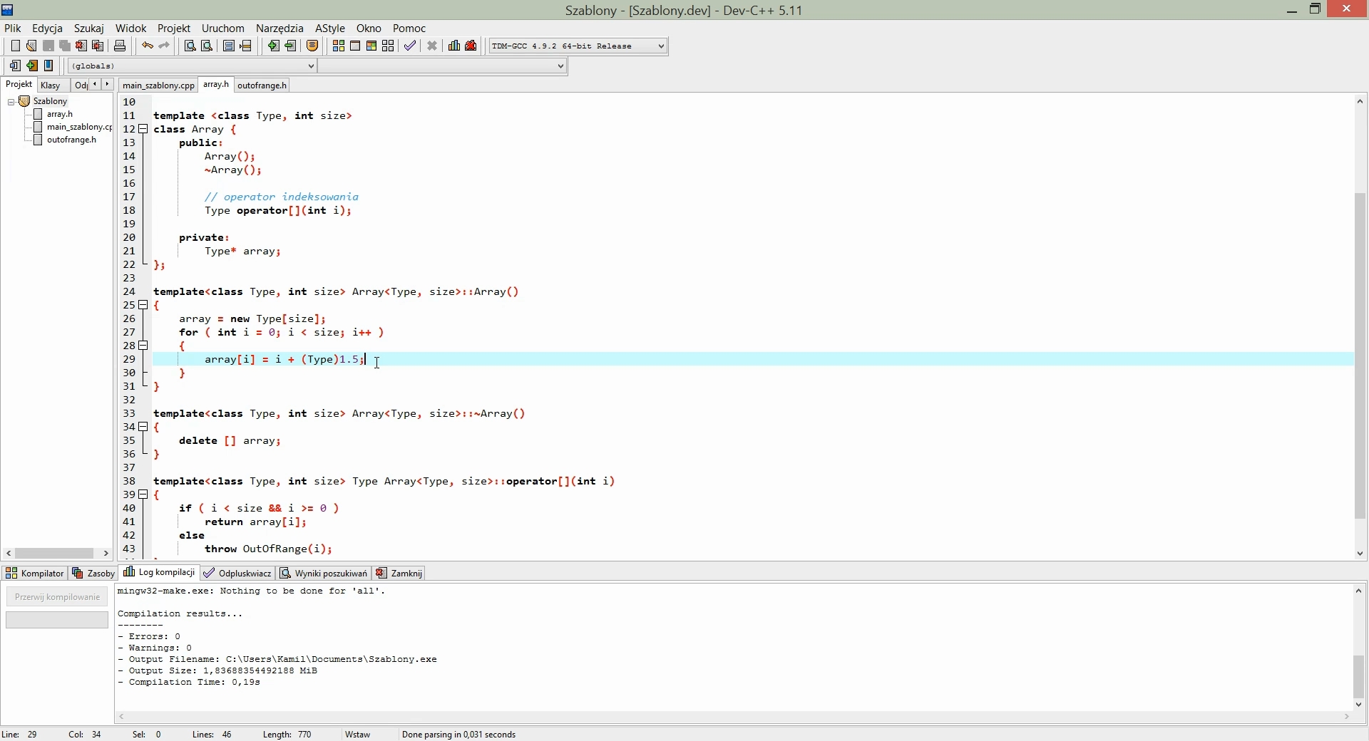Abort the current compilation
Screen dimensions: 1369x741
(x=432, y=46)
